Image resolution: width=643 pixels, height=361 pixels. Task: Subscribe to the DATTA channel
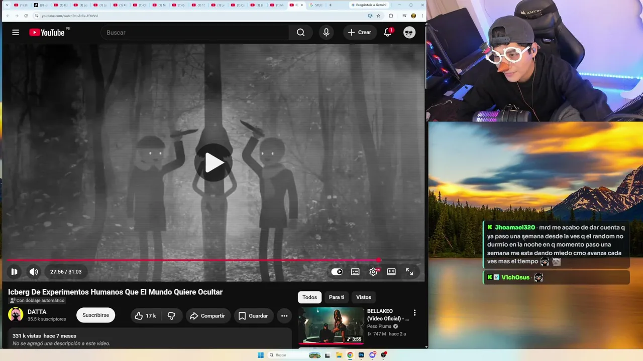(x=95, y=315)
